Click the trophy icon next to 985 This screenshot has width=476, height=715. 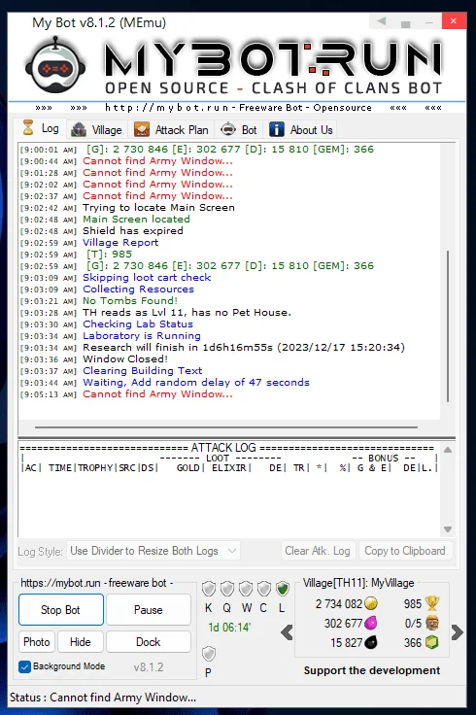click(431, 603)
